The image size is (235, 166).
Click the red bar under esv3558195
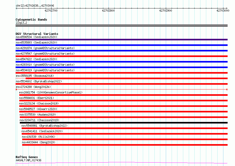[127, 78]
